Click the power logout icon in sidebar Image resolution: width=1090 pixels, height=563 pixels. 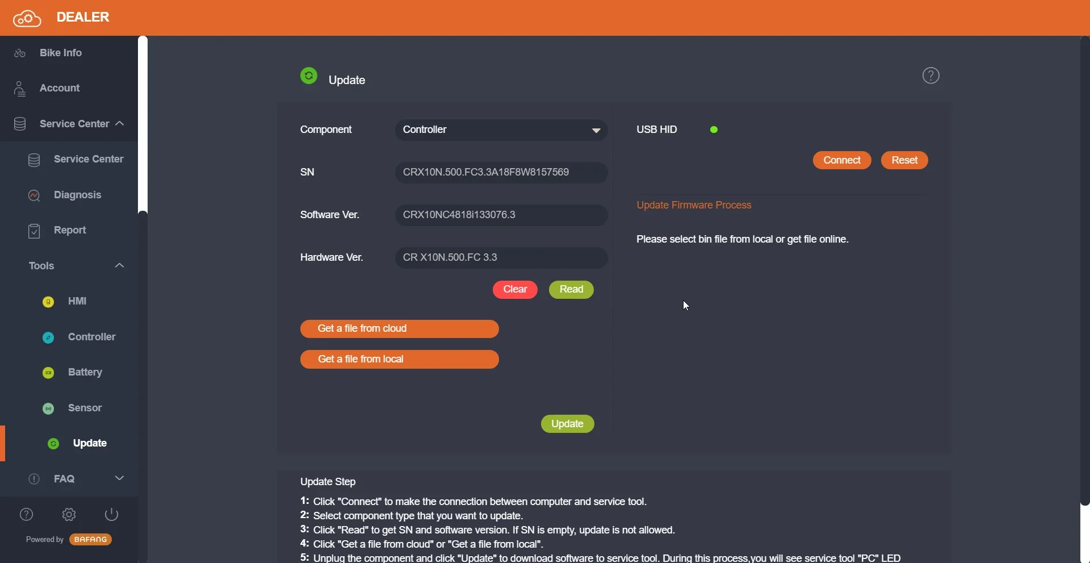pyautogui.click(x=112, y=515)
